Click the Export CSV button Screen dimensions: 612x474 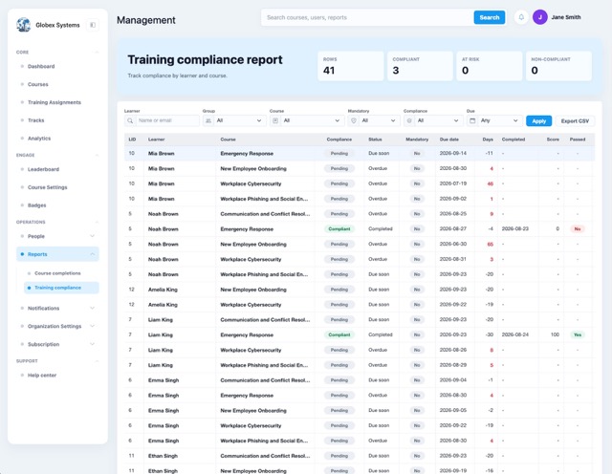[575, 121]
